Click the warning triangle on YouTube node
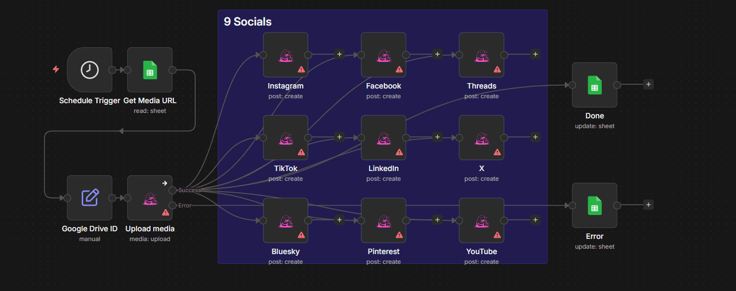 click(497, 235)
